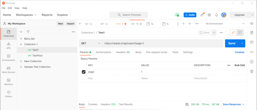Screen dimensions: 257x110
Task: Open the Cookies link
Action: coord(240,52)
